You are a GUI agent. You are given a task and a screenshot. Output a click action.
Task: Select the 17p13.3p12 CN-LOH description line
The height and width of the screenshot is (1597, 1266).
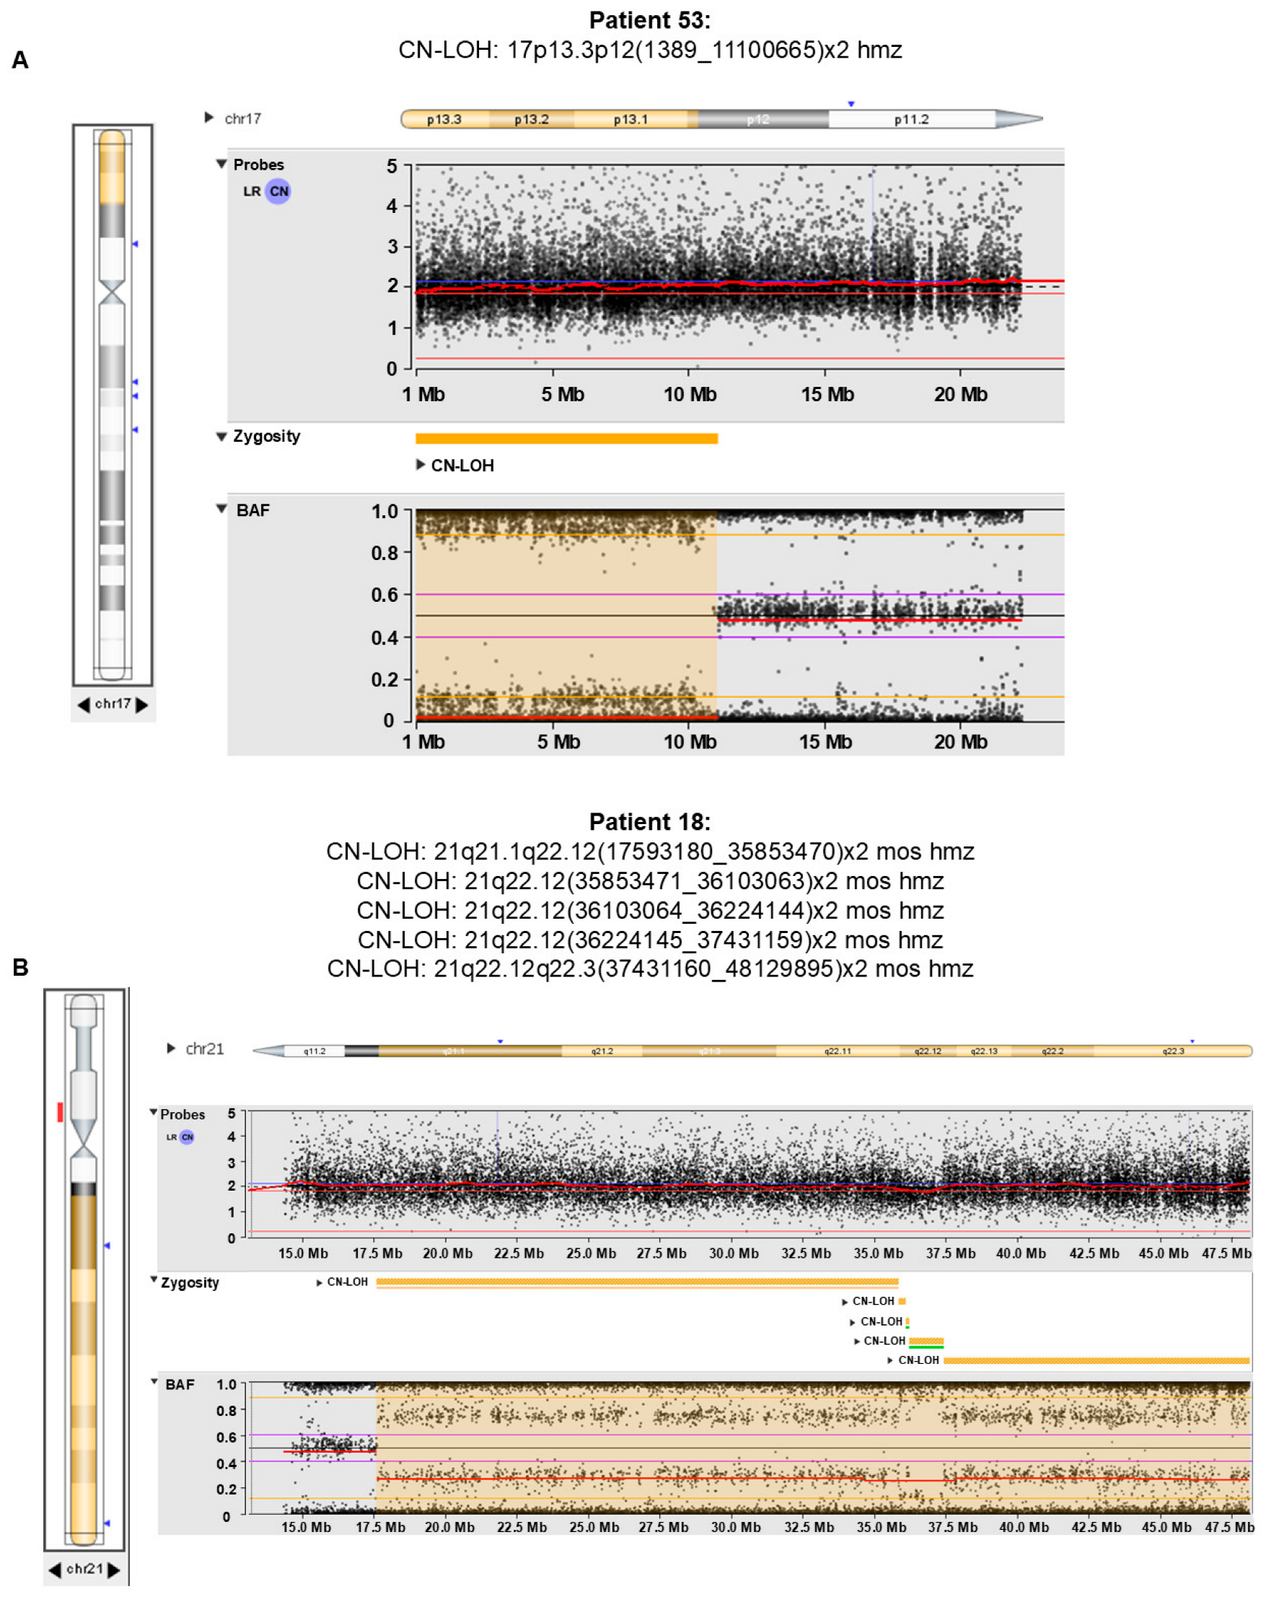[x=650, y=50]
